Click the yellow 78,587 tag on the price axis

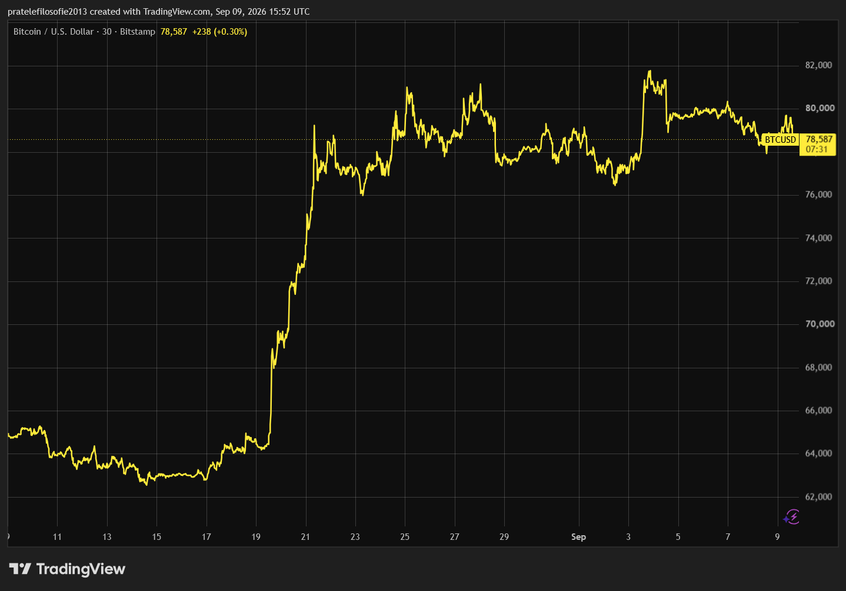click(x=818, y=144)
